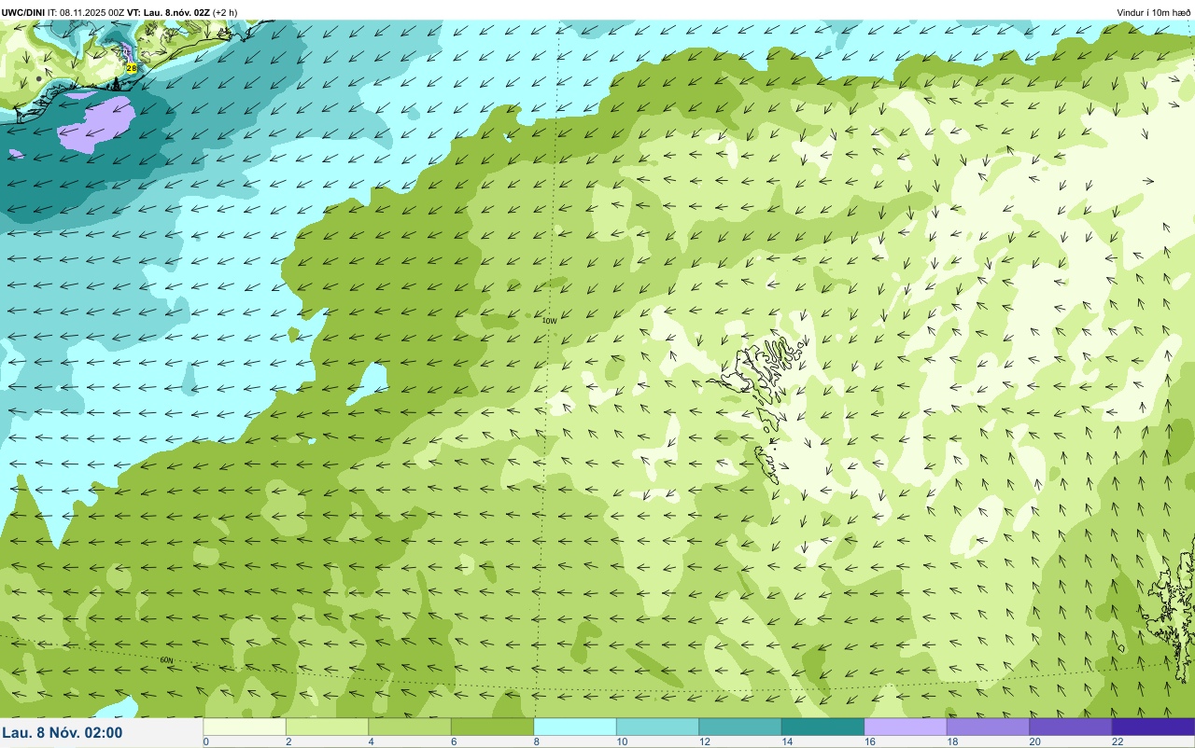Select the 14–16 m/s dark teal swatch
The width and height of the screenshot is (1195, 748).
[x=822, y=727]
